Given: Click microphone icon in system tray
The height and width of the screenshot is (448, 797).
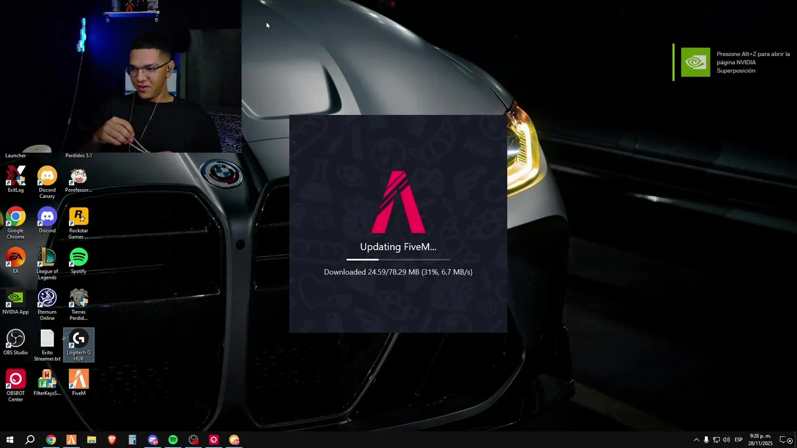Looking at the screenshot, I should pyautogui.click(x=706, y=440).
